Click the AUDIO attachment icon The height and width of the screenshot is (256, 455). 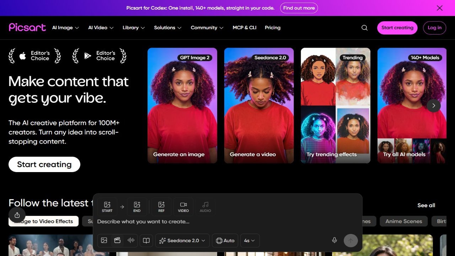point(205,207)
